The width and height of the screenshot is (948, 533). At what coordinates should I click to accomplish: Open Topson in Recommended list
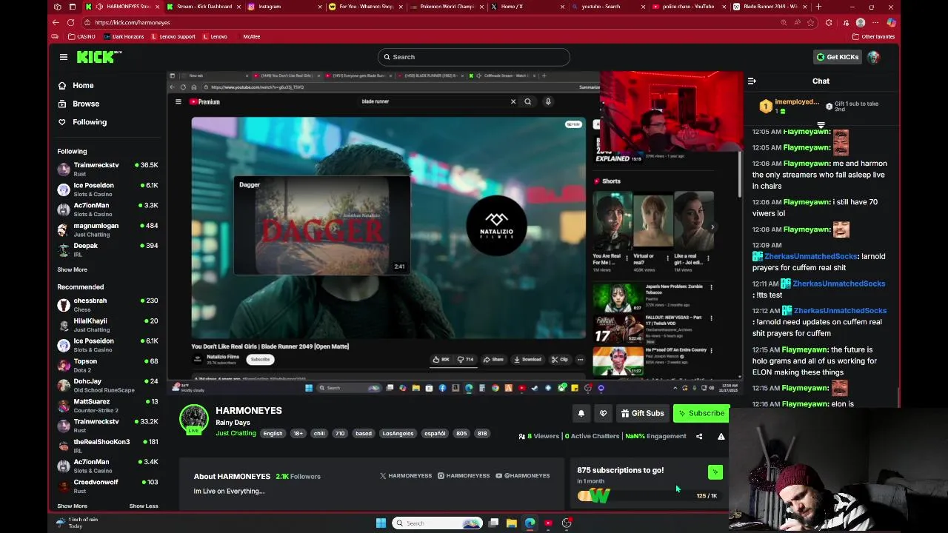point(108,366)
